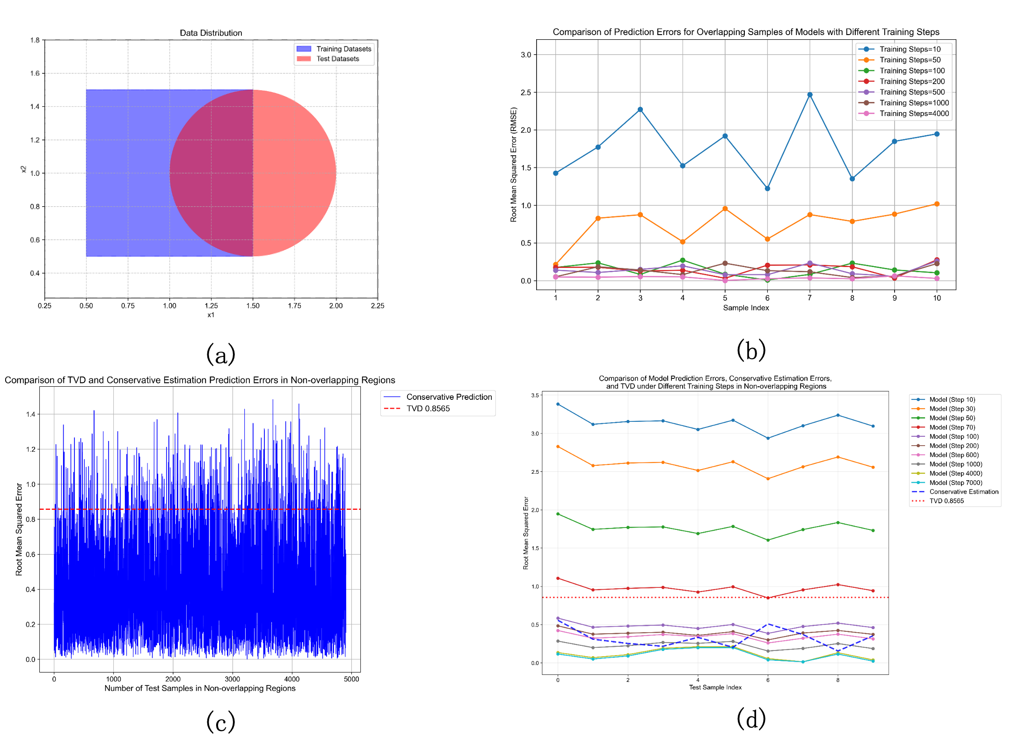Click the Training Steps=4000 legend marker
This screenshot has height=752, width=1012.
(x=866, y=114)
